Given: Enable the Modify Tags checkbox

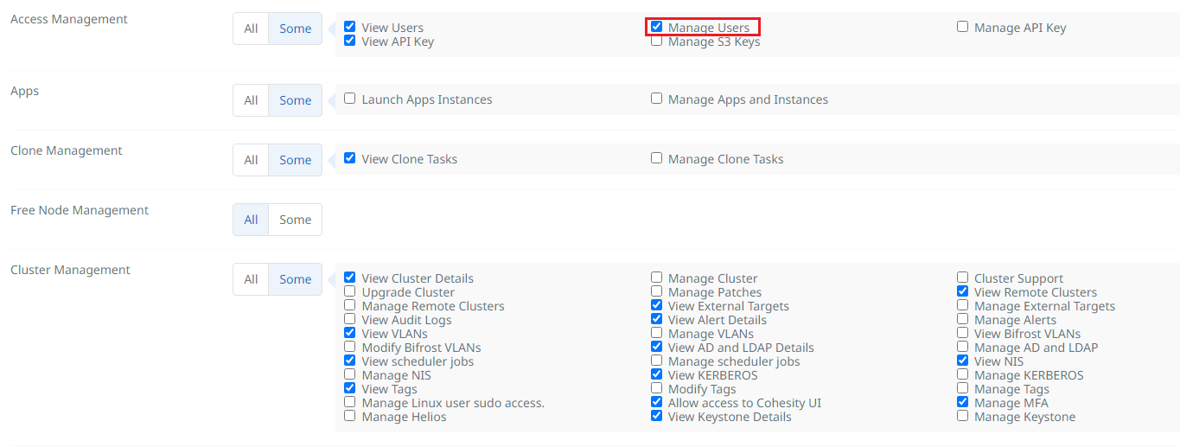Looking at the screenshot, I should 656,388.
